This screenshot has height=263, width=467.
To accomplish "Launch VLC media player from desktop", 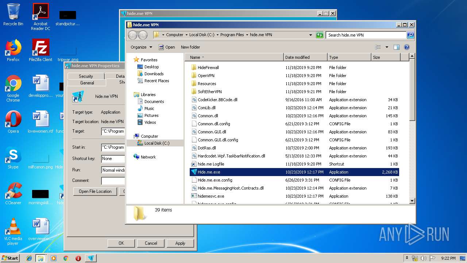I will coord(13,232).
